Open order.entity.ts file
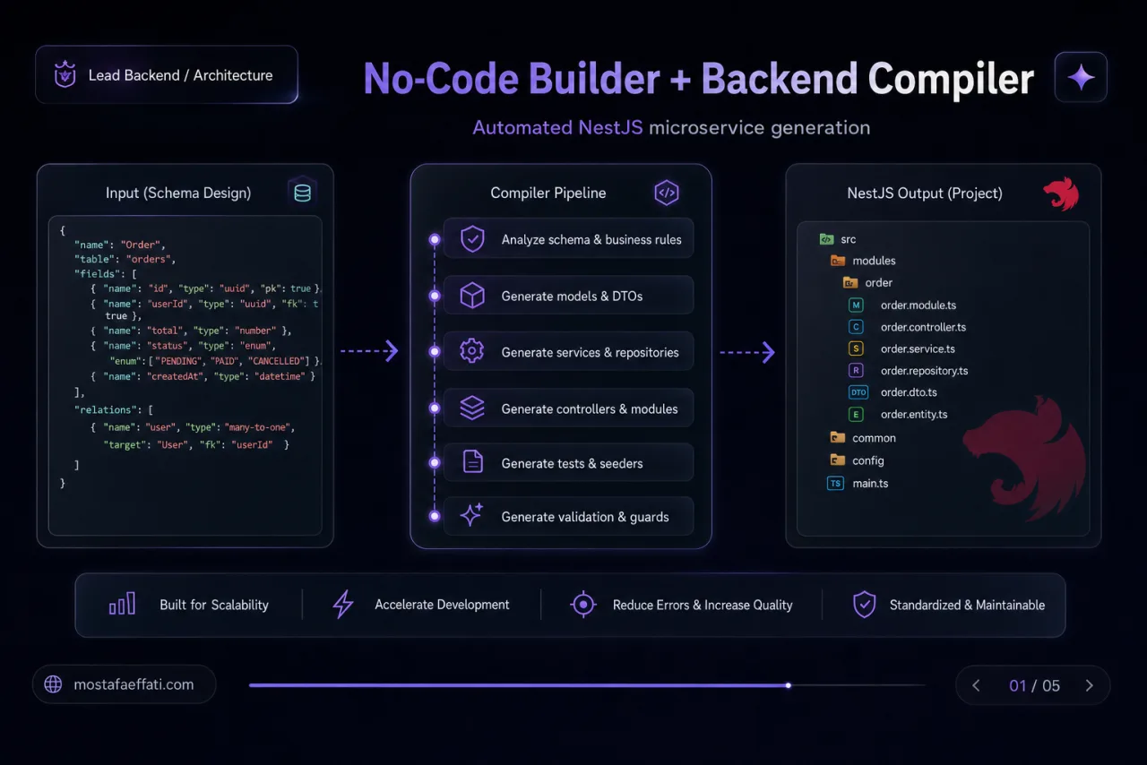The width and height of the screenshot is (1147, 765). coord(914,414)
